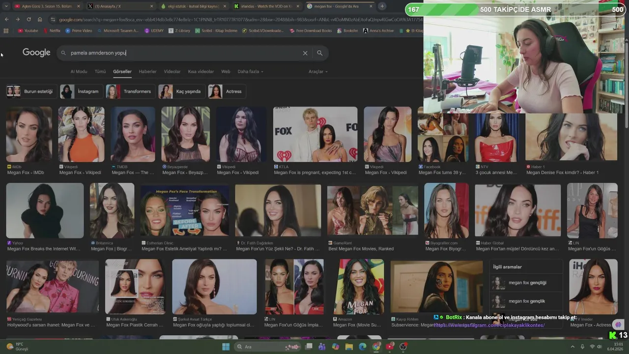Reload the current page
Screen dimensions: 629x354
(29, 19)
